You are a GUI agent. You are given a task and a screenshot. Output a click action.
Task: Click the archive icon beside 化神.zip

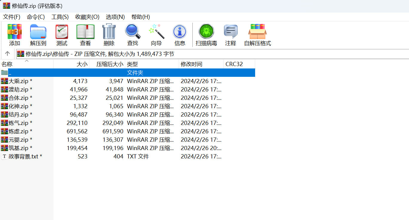[4, 106]
